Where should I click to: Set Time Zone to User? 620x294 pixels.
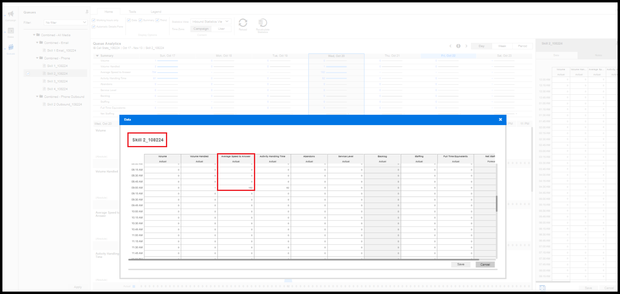221,28
